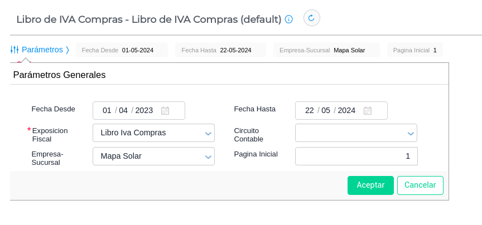This screenshot has width=482, height=225.
Task: Open the Circuito Contable dropdown
Action: click(x=411, y=133)
